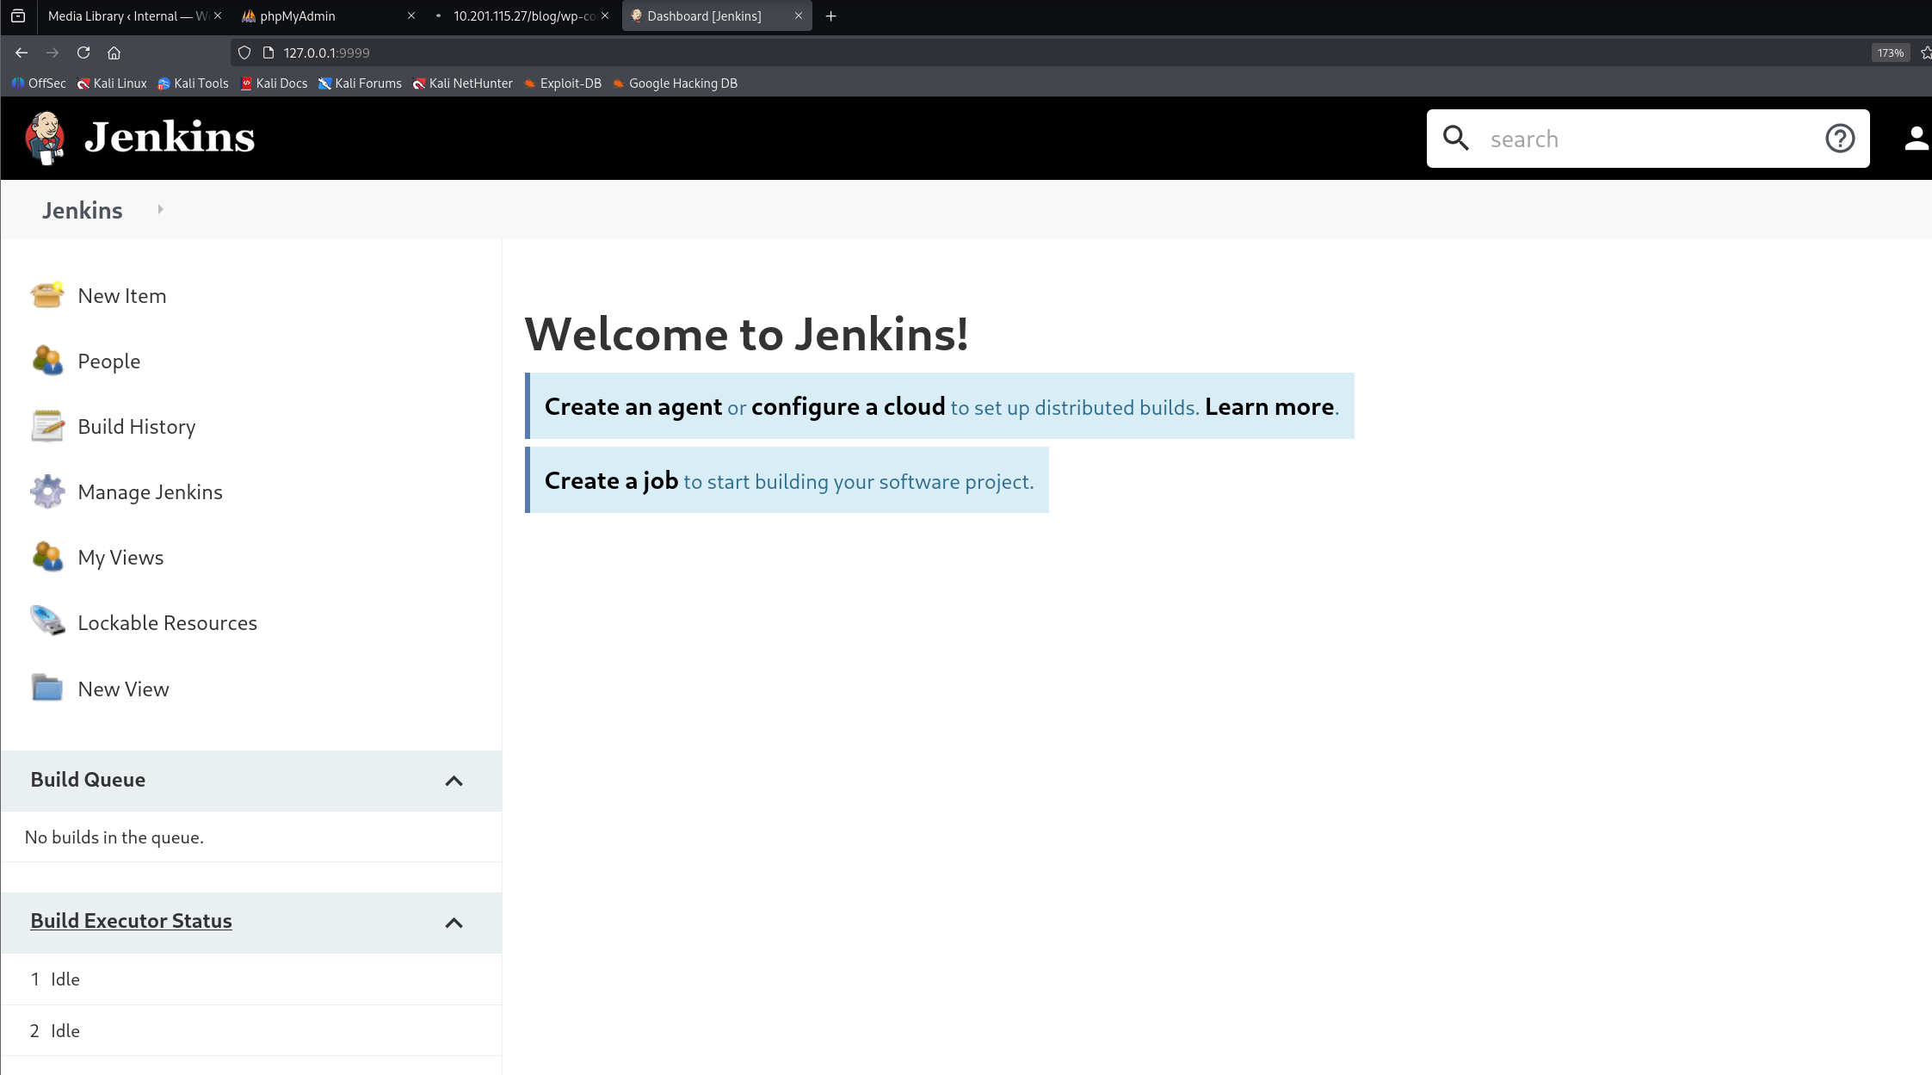Open the Lockable Resources link
Image resolution: width=1932 pixels, height=1075 pixels.
click(x=168, y=622)
